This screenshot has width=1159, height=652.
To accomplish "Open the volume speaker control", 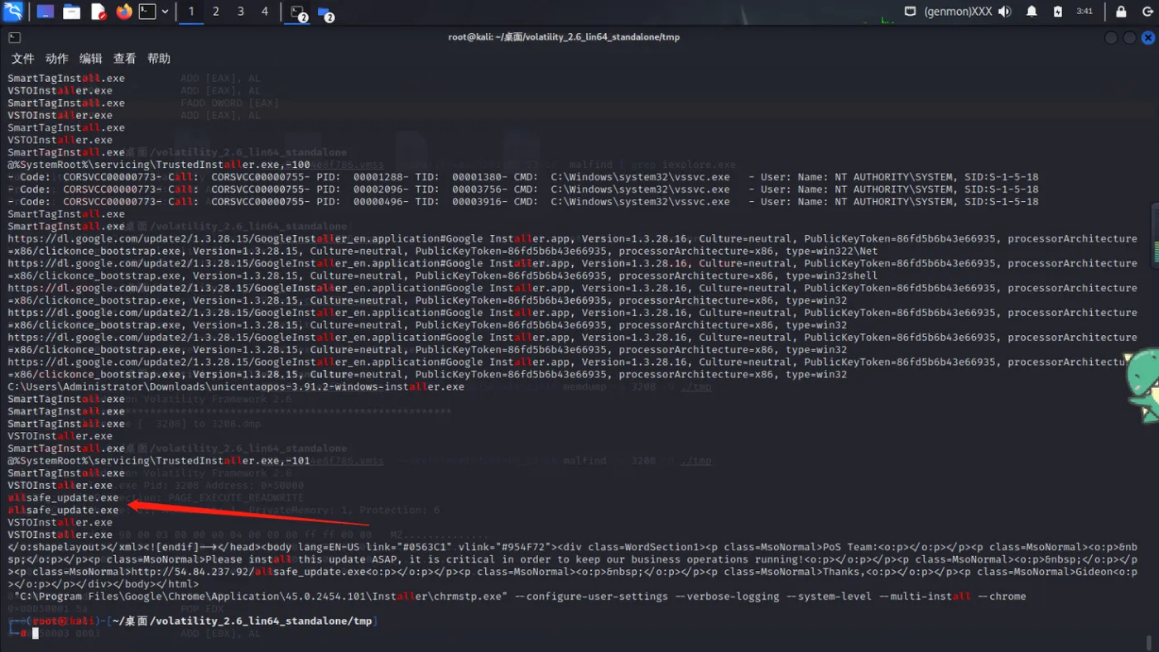I will click(1005, 12).
